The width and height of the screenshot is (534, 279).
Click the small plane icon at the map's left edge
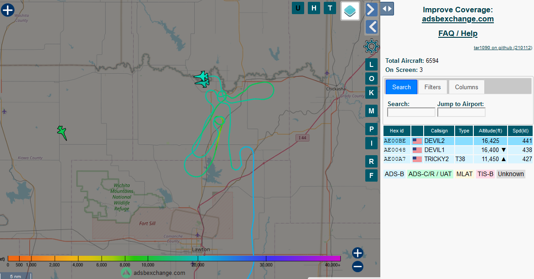(4, 111)
